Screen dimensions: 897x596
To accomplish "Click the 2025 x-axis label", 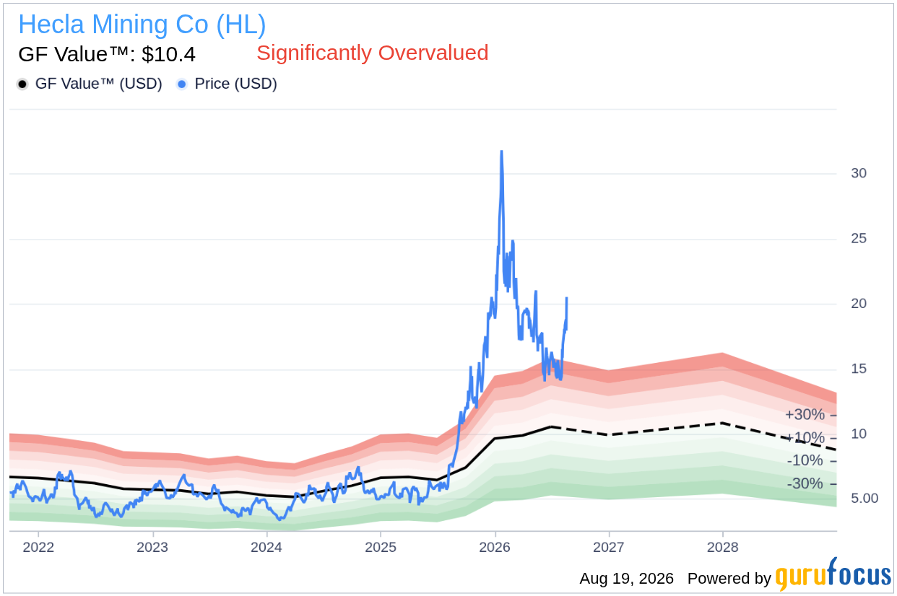I will coord(381,547).
